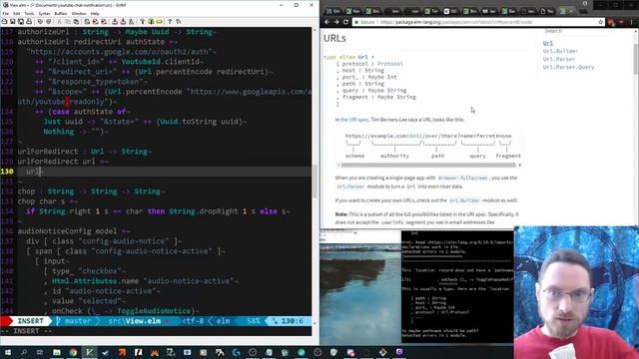This screenshot has height=359, width=639.
Task: Open the GVim Tools menu
Action: pos(29,13)
